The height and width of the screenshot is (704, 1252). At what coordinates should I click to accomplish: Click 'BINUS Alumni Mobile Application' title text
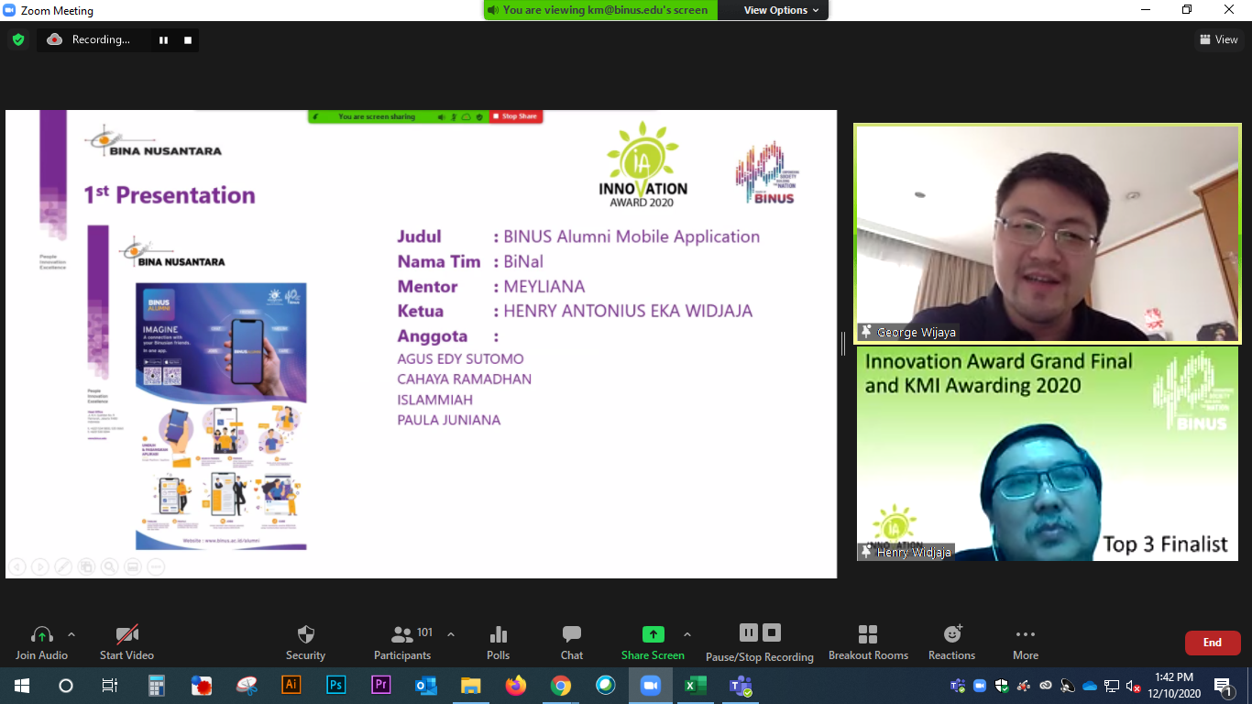point(631,236)
